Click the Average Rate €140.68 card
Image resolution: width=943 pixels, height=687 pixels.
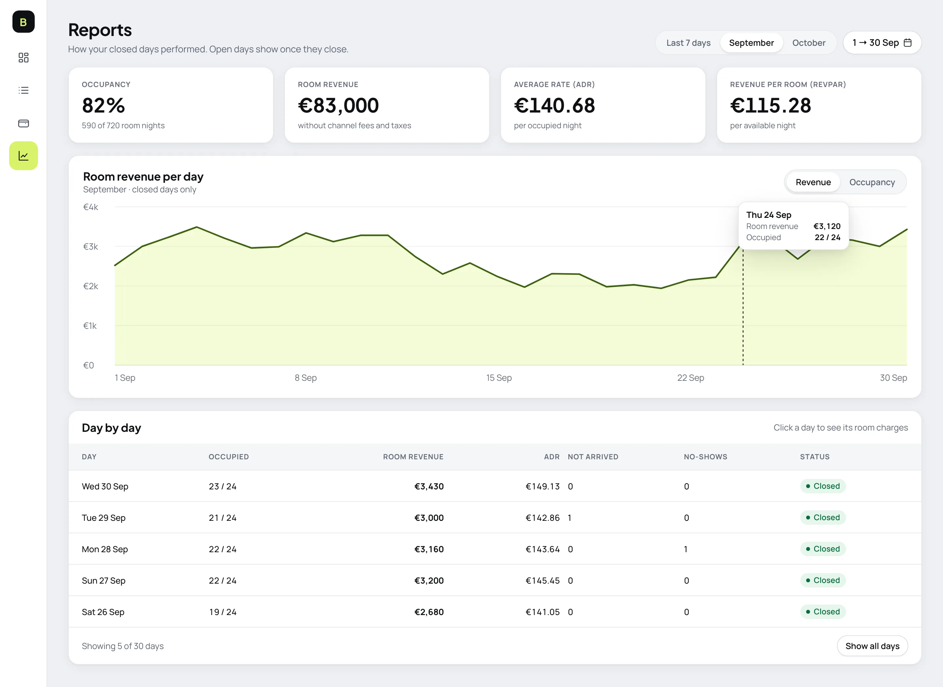pos(602,105)
